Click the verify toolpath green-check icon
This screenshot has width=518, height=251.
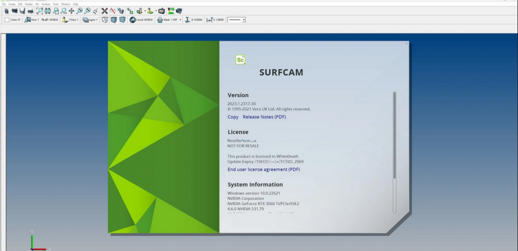click(171, 11)
